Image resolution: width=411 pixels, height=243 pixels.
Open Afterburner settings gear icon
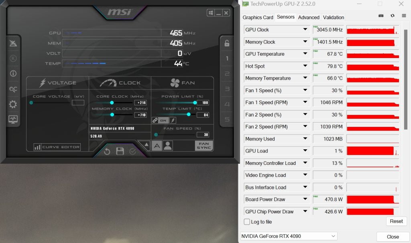pyautogui.click(x=13, y=104)
